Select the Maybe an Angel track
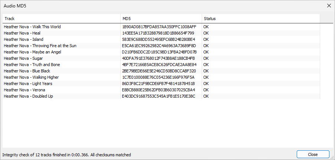This screenshot has height=160, width=335. (x=32, y=52)
